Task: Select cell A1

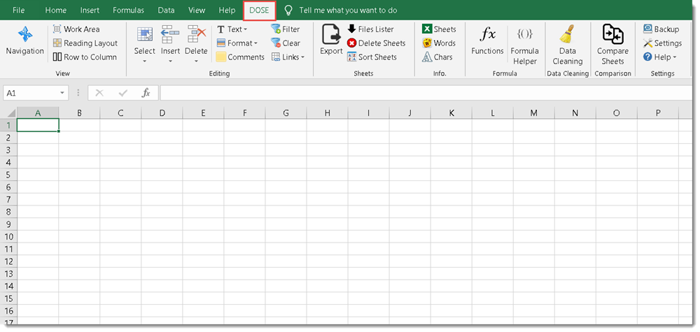Action: coord(38,125)
